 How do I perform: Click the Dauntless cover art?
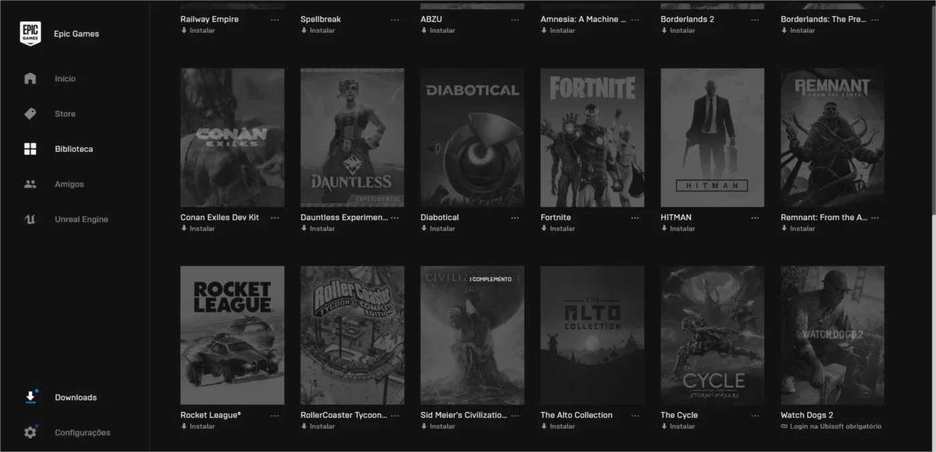[x=352, y=138]
